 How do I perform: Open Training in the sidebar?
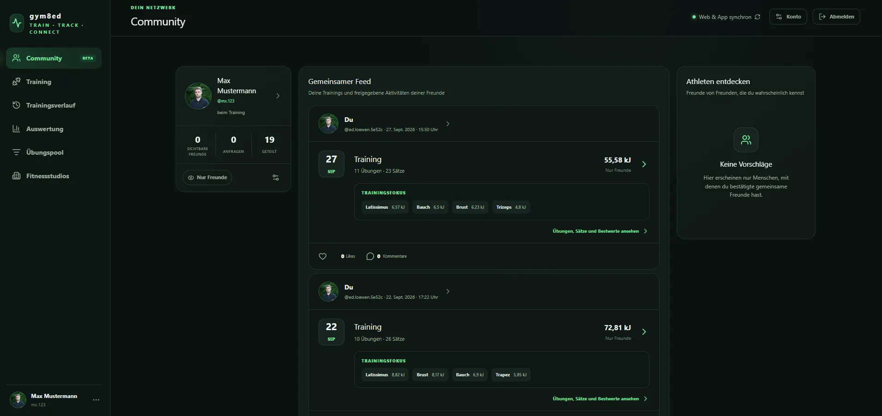[54, 82]
